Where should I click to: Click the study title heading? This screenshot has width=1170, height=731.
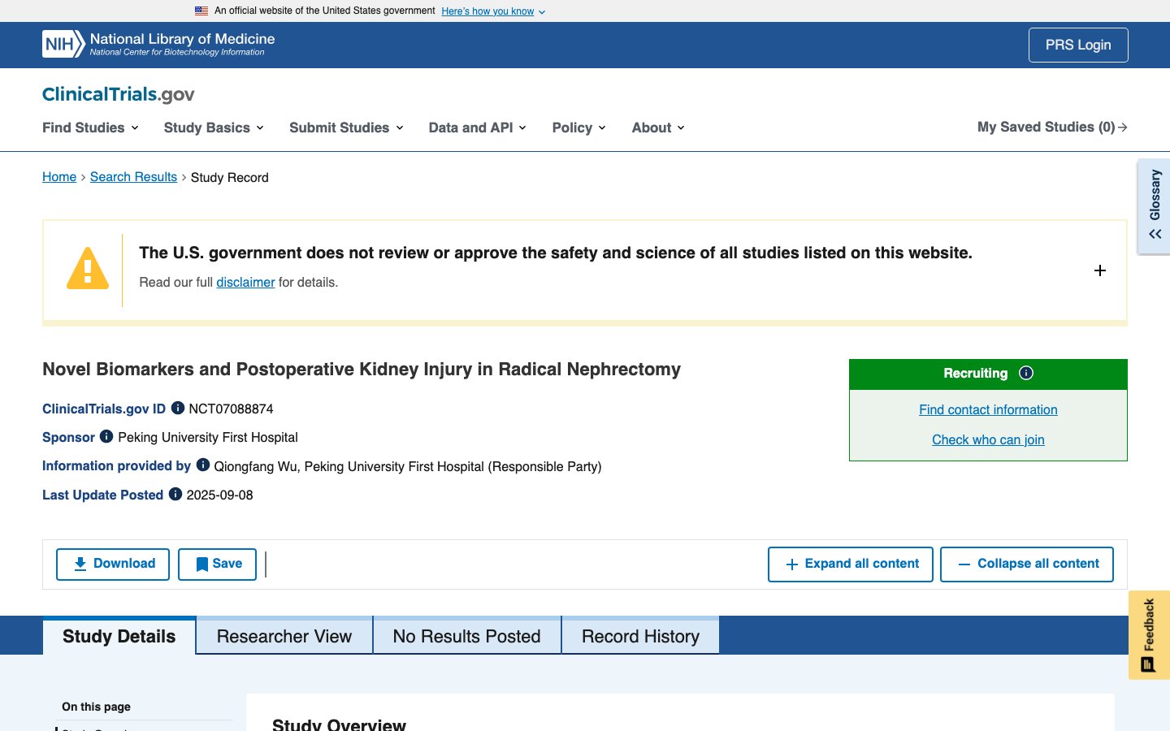coord(362,370)
